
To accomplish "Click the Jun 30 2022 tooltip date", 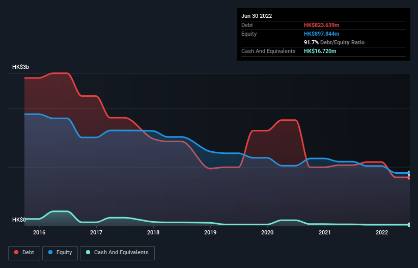I will [x=257, y=16].
